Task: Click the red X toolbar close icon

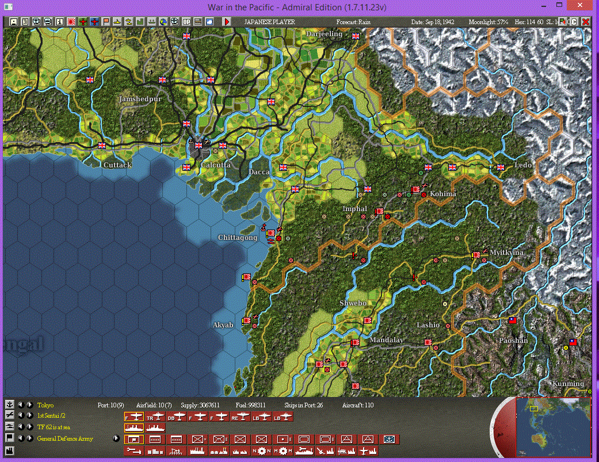Action: 585,22
